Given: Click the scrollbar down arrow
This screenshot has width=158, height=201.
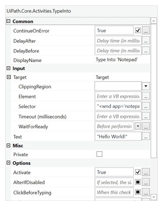Looking at the screenshot, I should pyautogui.click(x=154, y=197).
